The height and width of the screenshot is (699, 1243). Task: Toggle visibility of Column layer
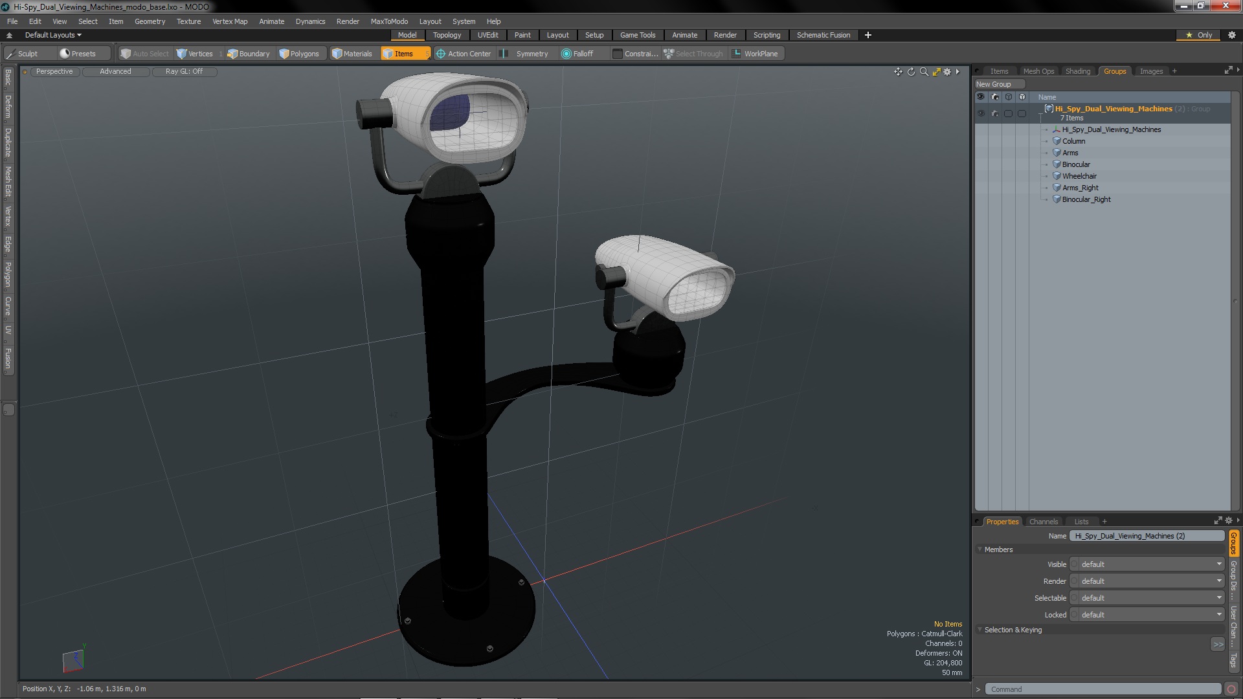pyautogui.click(x=980, y=141)
